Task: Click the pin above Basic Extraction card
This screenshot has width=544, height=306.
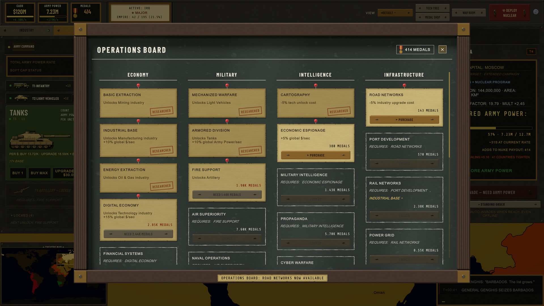Action: click(138, 86)
